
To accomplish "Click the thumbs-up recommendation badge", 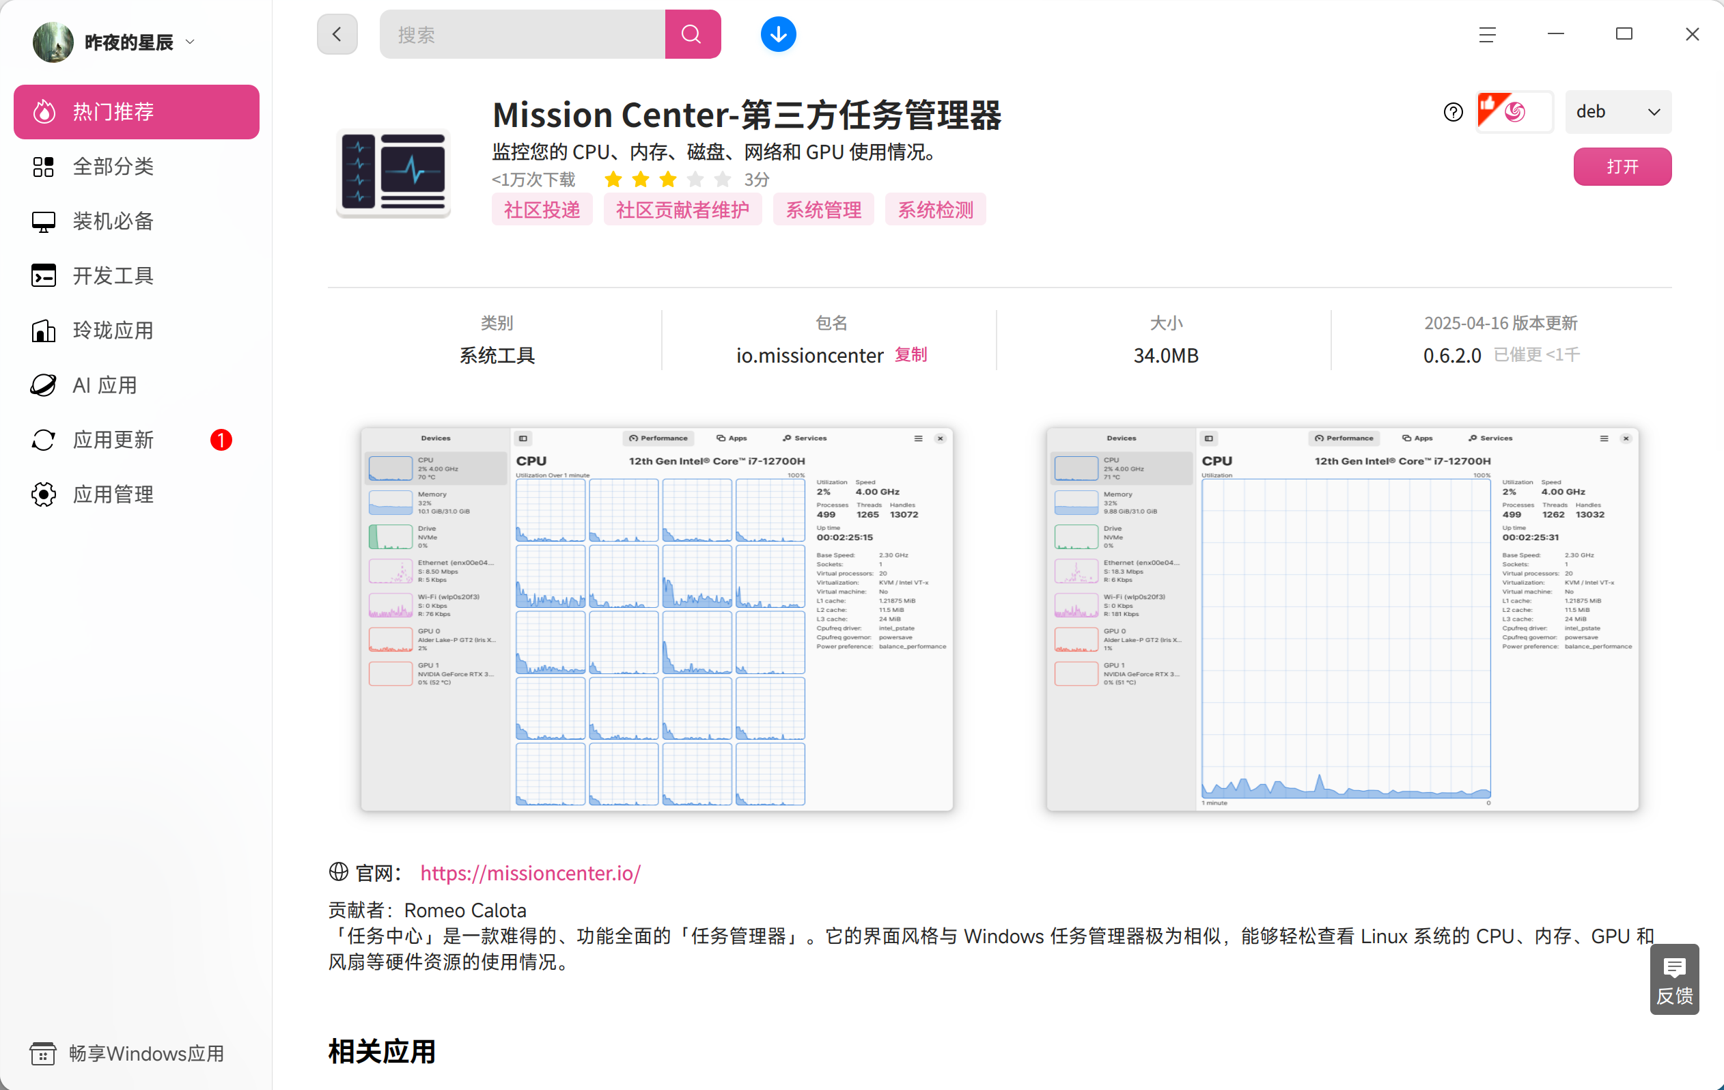I will tap(1514, 111).
